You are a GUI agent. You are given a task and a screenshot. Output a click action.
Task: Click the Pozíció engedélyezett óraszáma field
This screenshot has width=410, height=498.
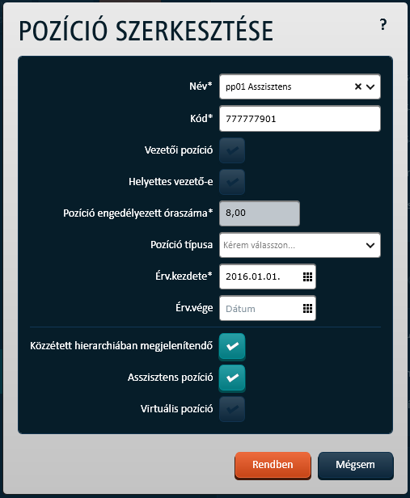coord(260,213)
